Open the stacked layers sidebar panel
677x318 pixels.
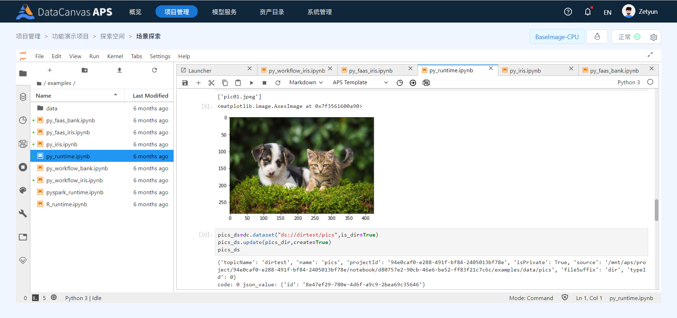[23, 97]
